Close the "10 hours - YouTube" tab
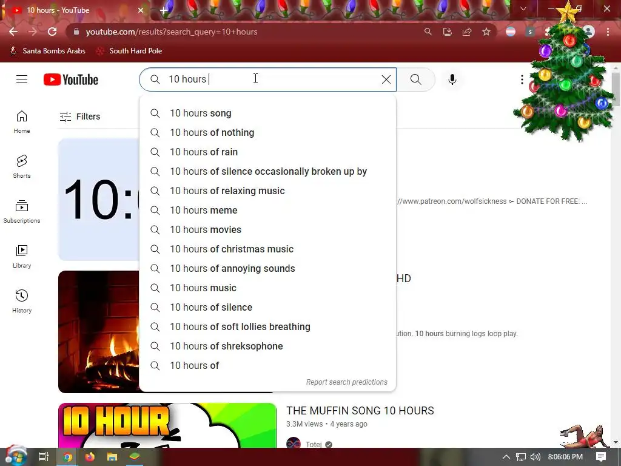621x466 pixels. pos(141,10)
